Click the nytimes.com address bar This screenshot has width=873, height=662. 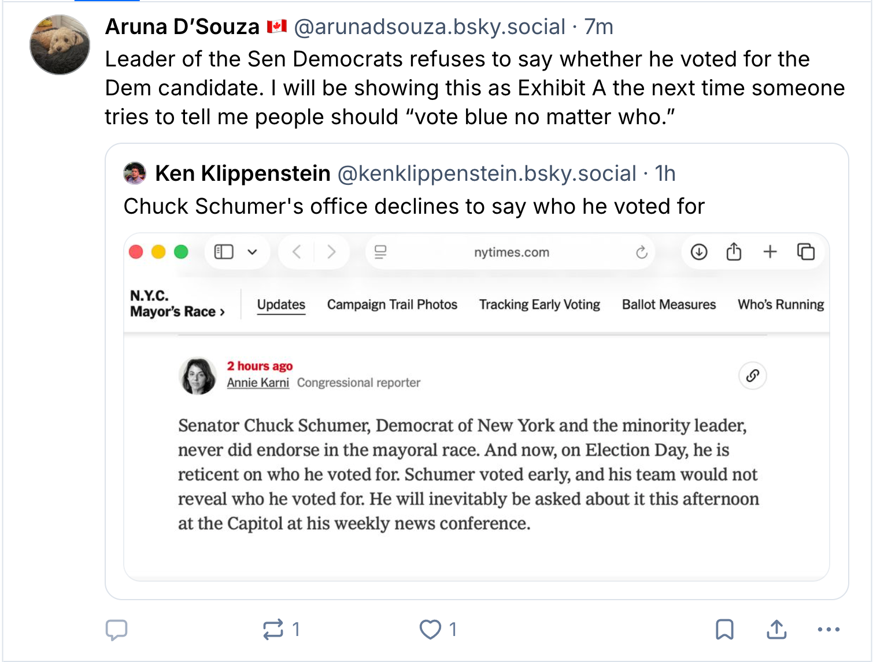511,252
